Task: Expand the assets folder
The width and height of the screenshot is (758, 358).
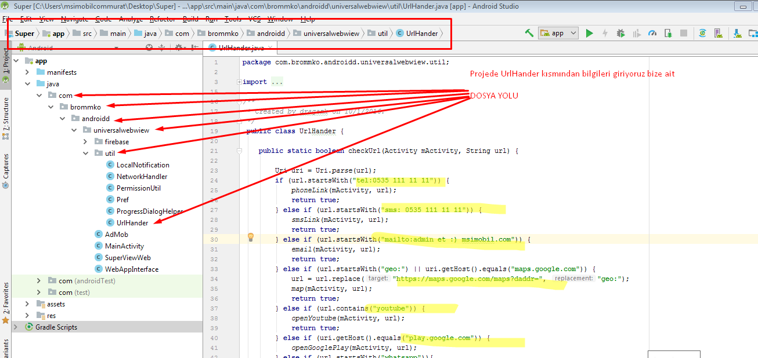Action: pos(27,304)
